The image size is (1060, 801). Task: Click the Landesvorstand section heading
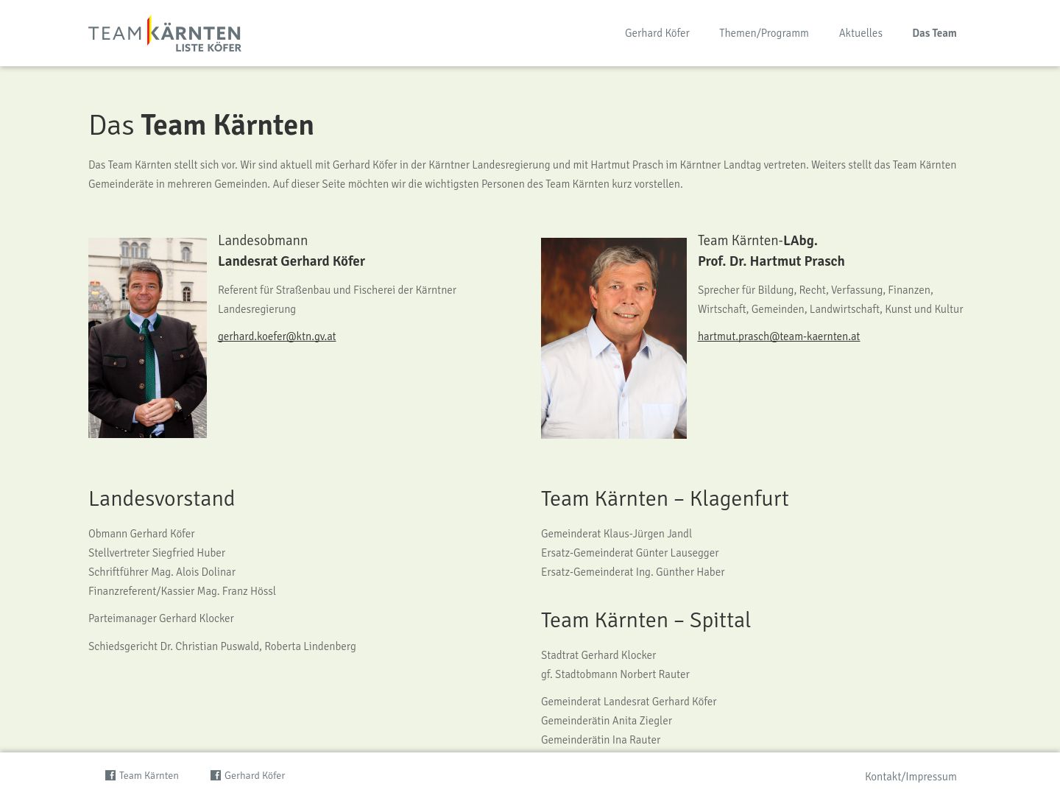coord(161,498)
